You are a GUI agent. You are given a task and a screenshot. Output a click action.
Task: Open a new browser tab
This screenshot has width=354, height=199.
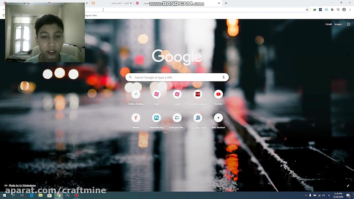(x=226, y=3)
